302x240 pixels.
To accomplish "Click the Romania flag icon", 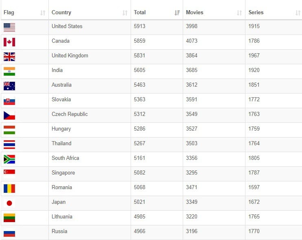I will coord(9,188).
